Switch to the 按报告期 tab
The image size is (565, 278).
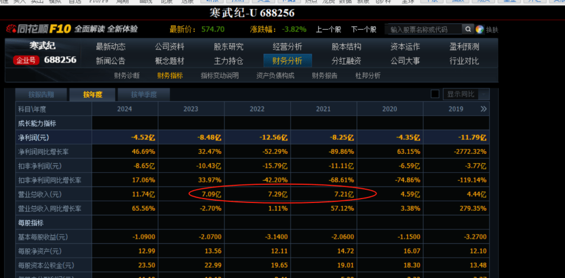[x=41, y=95]
